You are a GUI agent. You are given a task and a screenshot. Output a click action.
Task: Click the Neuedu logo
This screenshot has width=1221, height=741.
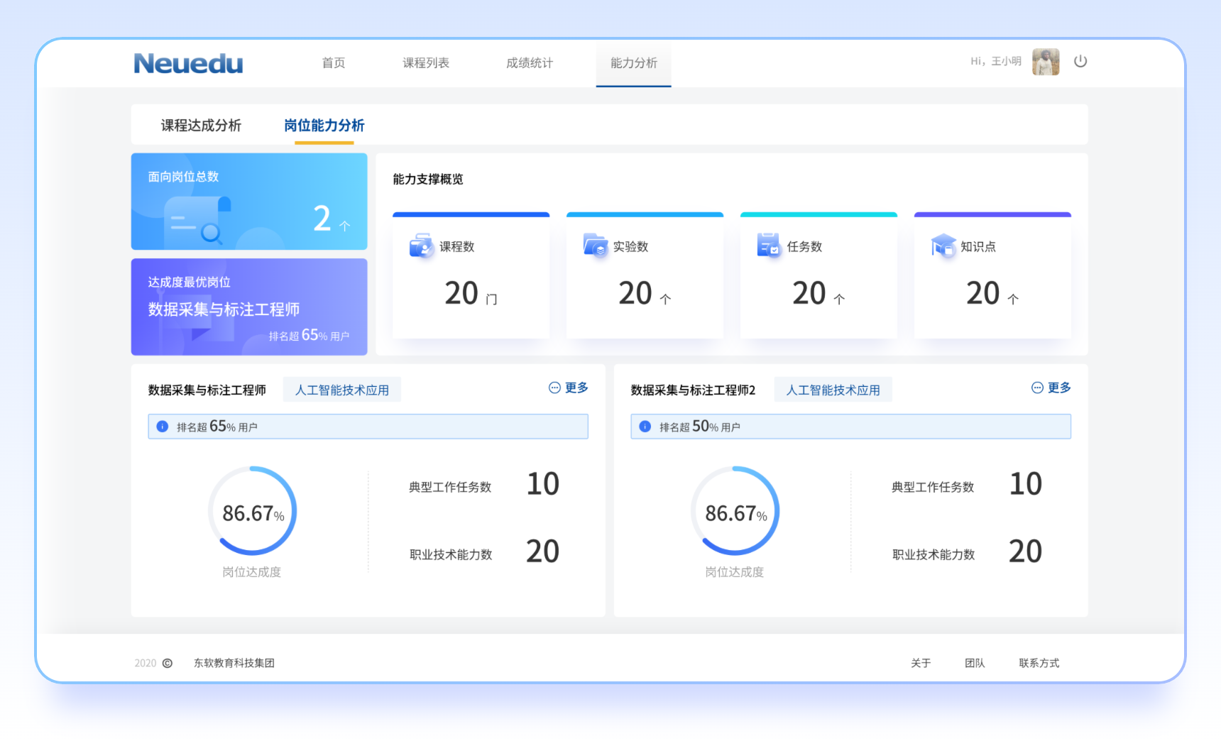click(188, 64)
